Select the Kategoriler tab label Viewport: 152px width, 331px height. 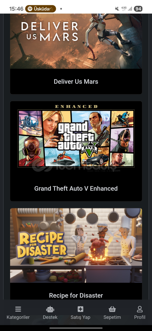[x=18, y=317]
